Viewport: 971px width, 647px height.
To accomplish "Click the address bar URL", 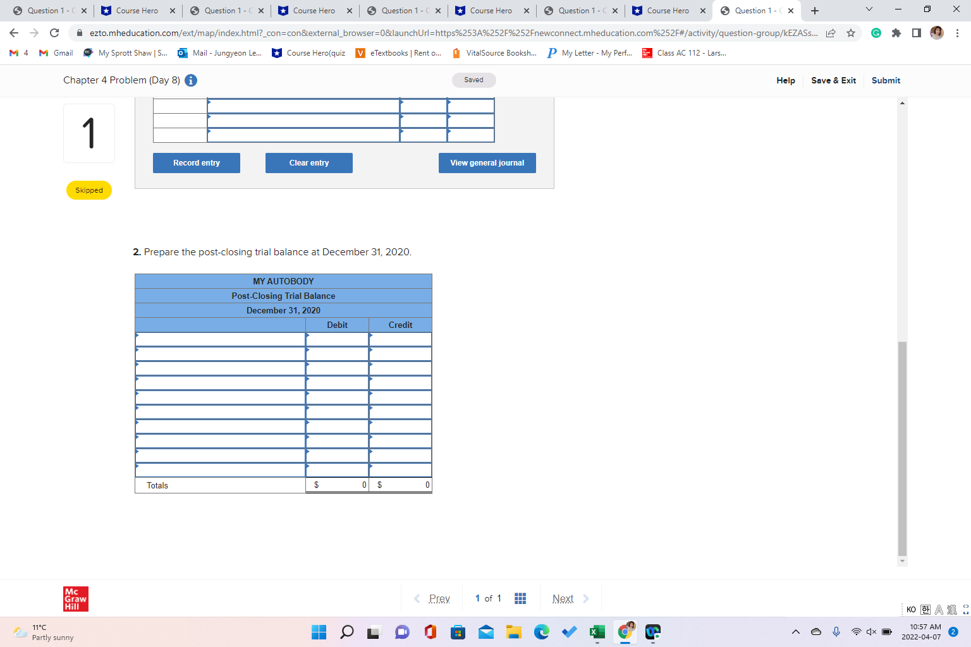I will point(453,33).
